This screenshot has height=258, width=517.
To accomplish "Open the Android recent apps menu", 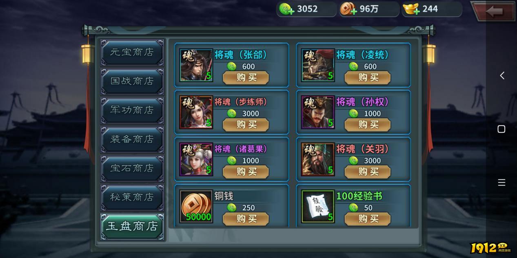I will tap(501, 183).
